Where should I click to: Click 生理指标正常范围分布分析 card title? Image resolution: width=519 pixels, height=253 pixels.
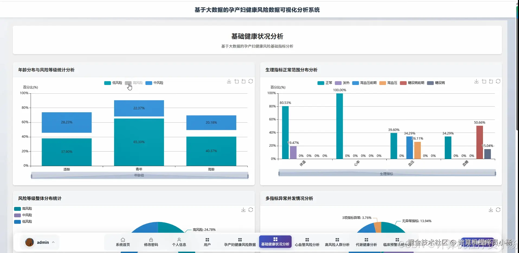click(x=291, y=70)
